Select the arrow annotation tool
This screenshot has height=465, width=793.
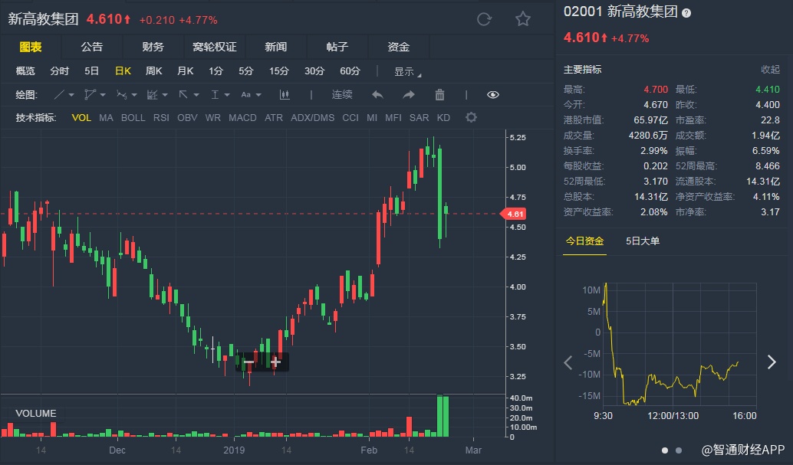coord(183,94)
